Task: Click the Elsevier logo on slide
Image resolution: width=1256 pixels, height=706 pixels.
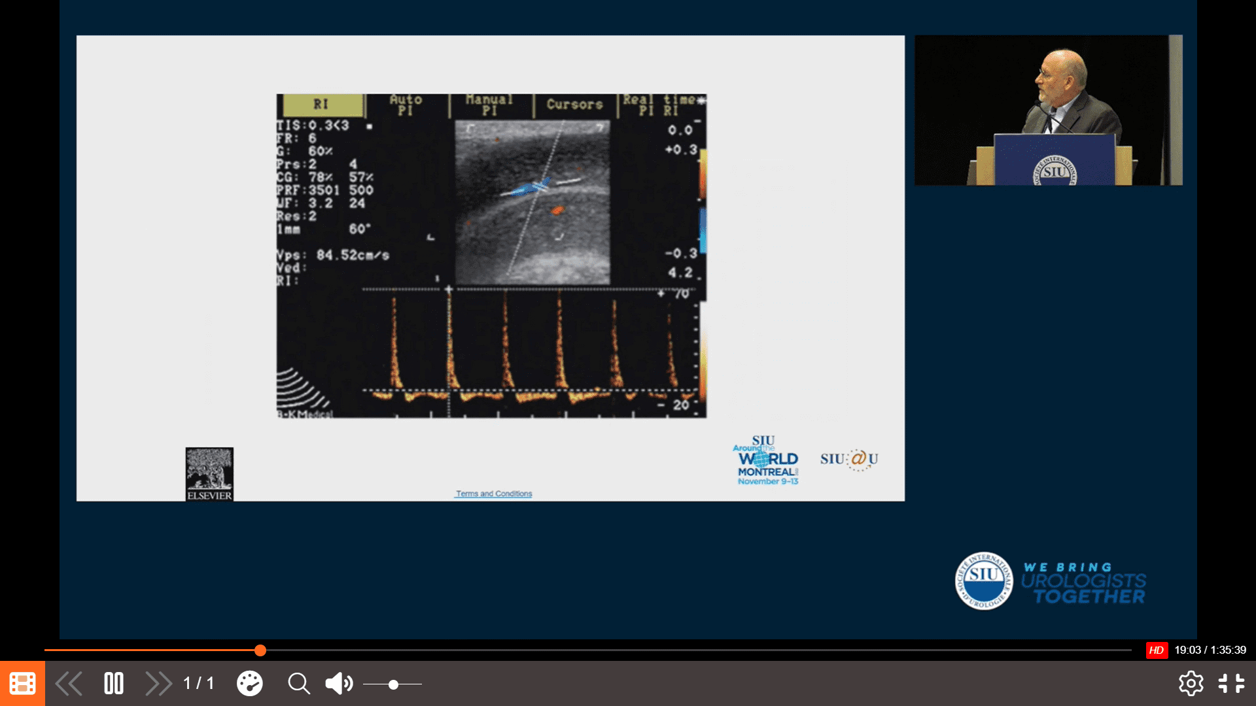Action: (x=209, y=474)
